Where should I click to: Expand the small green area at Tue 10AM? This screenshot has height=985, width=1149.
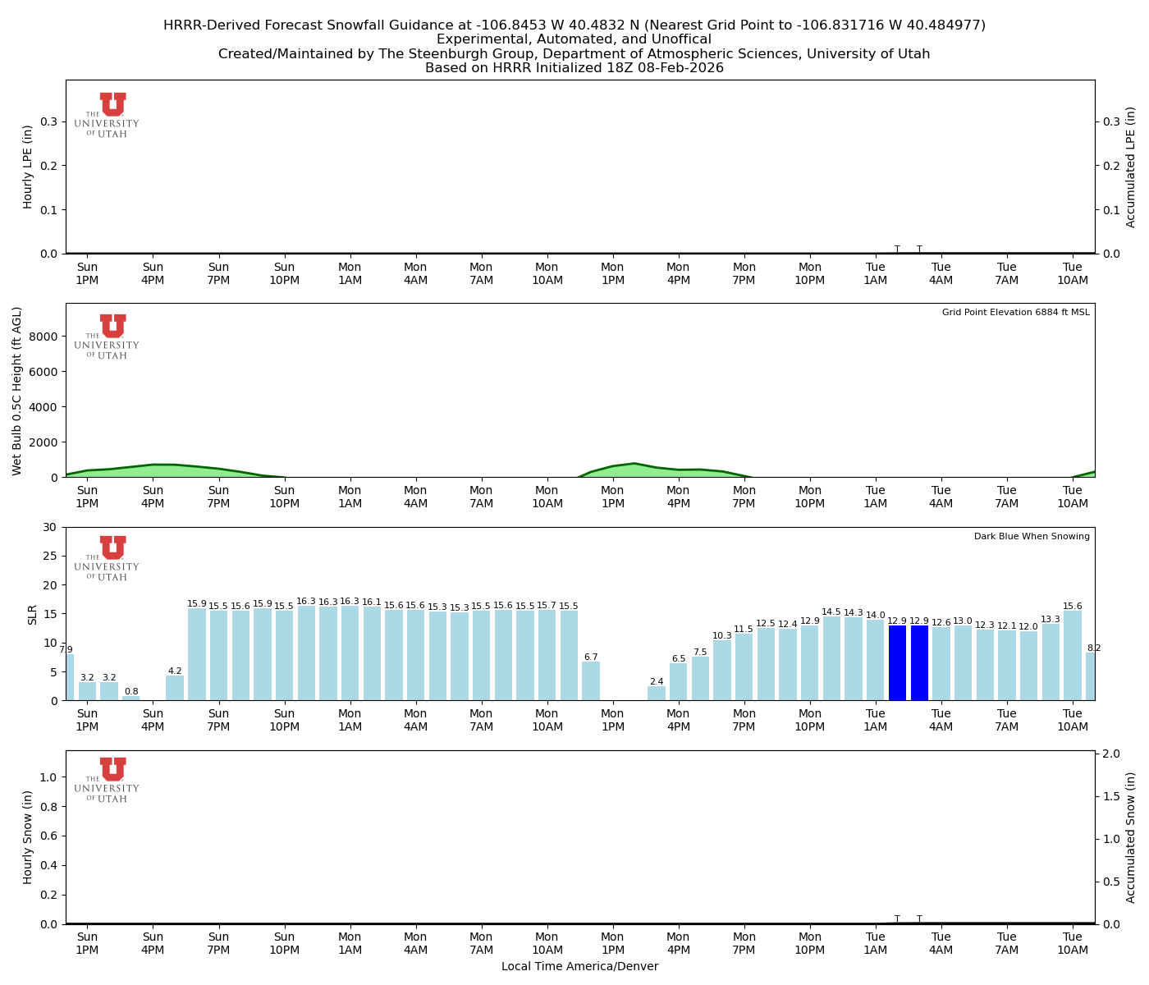[x=1083, y=474]
